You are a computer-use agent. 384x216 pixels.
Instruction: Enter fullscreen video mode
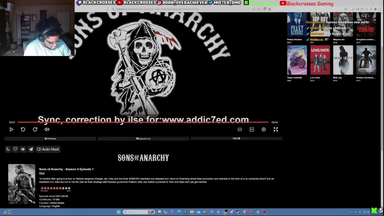[276, 129]
